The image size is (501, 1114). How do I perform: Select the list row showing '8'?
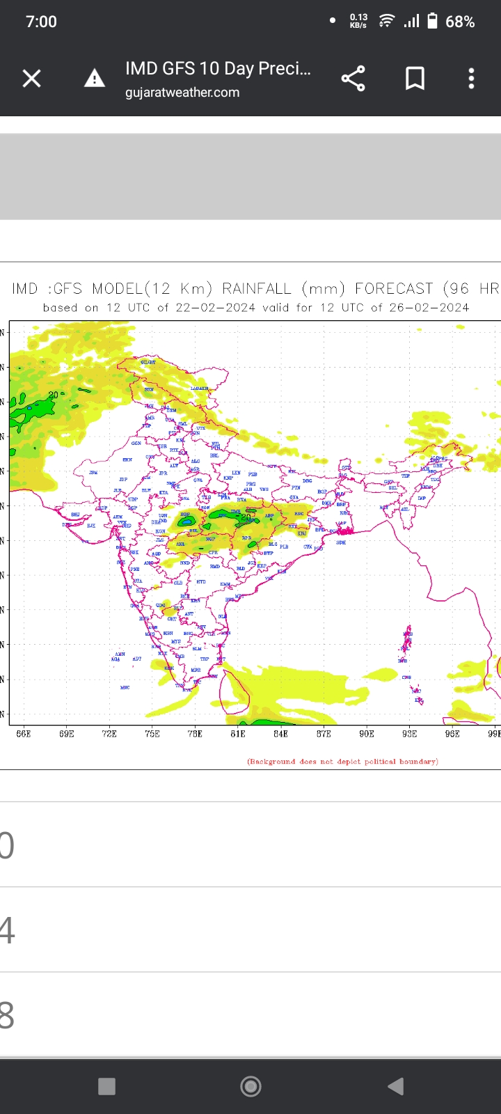point(250,1015)
